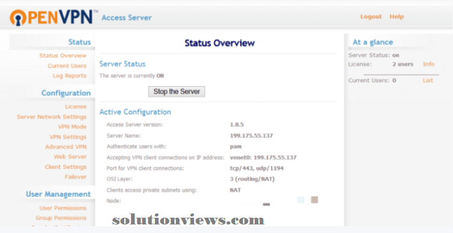This screenshot has width=453, height=233.
Task: Click The server is currently ON text
Action: (x=132, y=76)
